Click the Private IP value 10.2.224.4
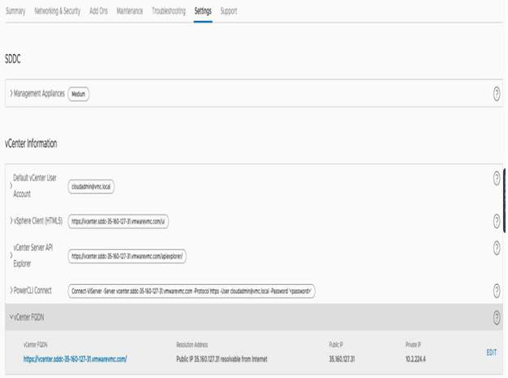This screenshot has height=378, width=508. (415, 359)
